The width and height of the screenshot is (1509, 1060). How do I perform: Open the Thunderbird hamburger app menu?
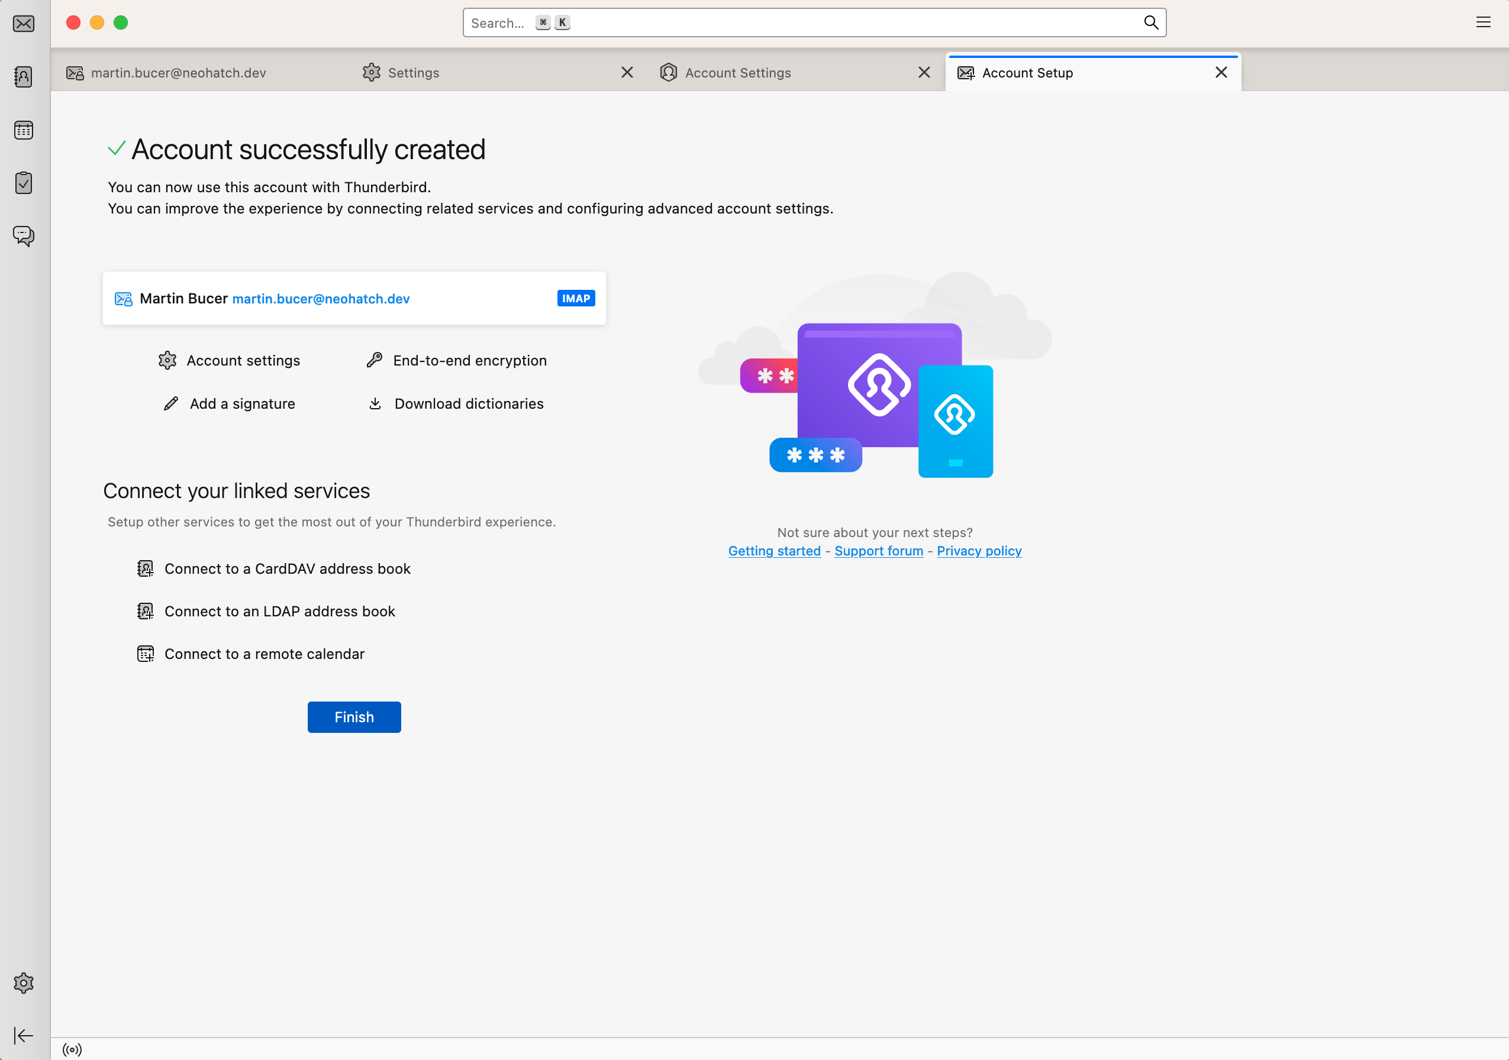point(1484,22)
